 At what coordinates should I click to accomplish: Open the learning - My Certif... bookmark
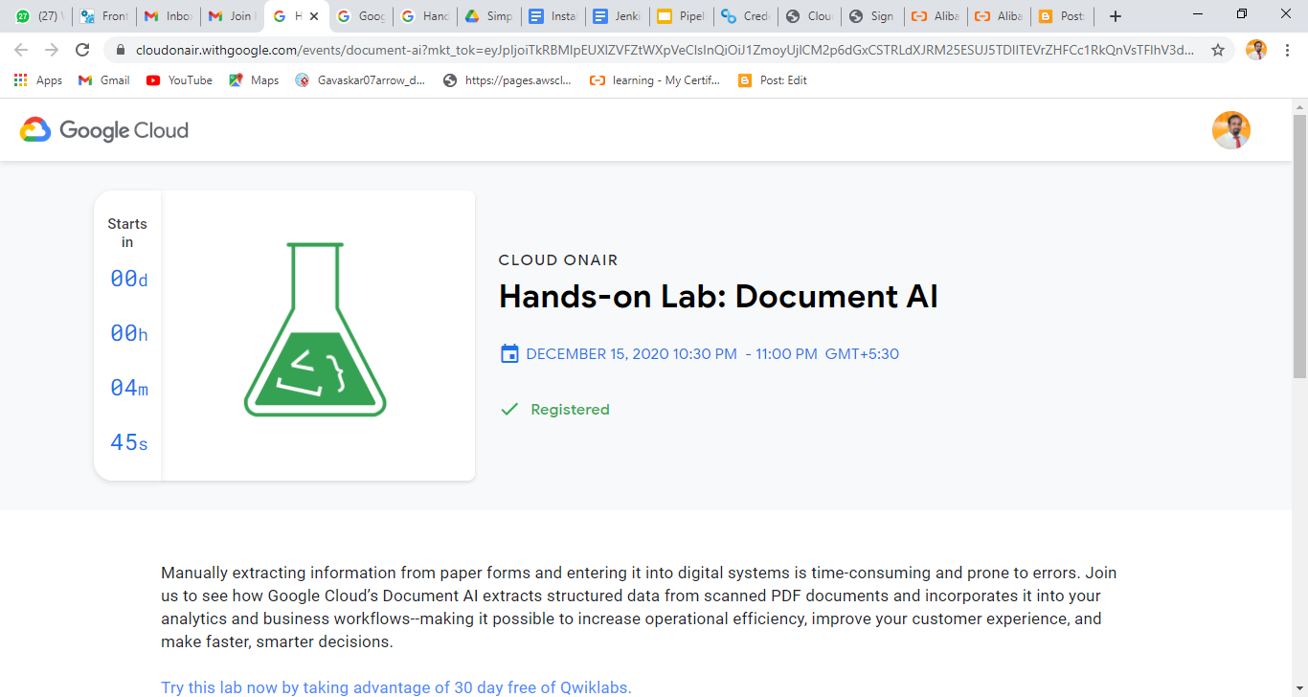(x=655, y=80)
